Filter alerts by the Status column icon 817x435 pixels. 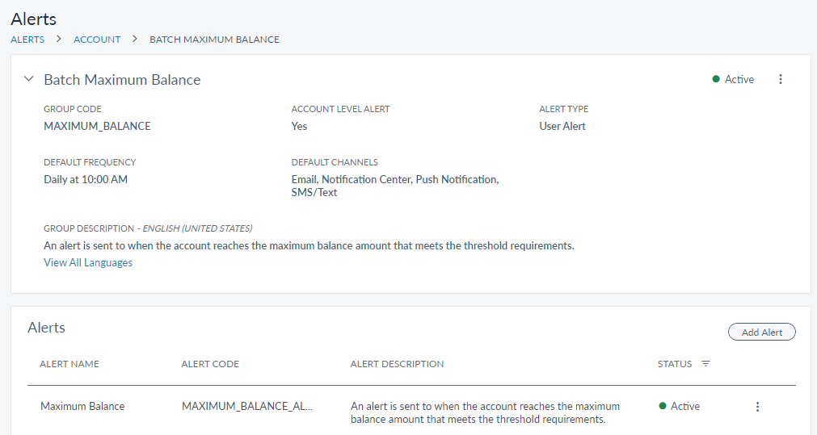point(705,364)
